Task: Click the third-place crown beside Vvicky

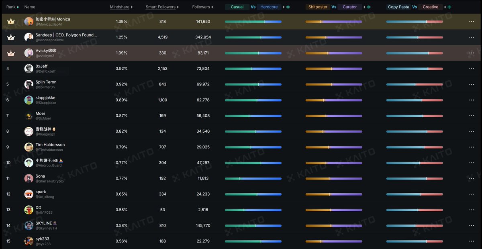Action: pos(11,53)
